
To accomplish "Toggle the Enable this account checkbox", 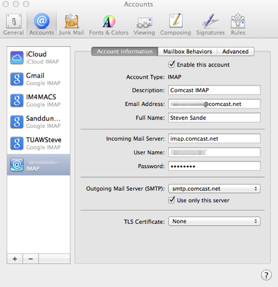I will coord(172,65).
